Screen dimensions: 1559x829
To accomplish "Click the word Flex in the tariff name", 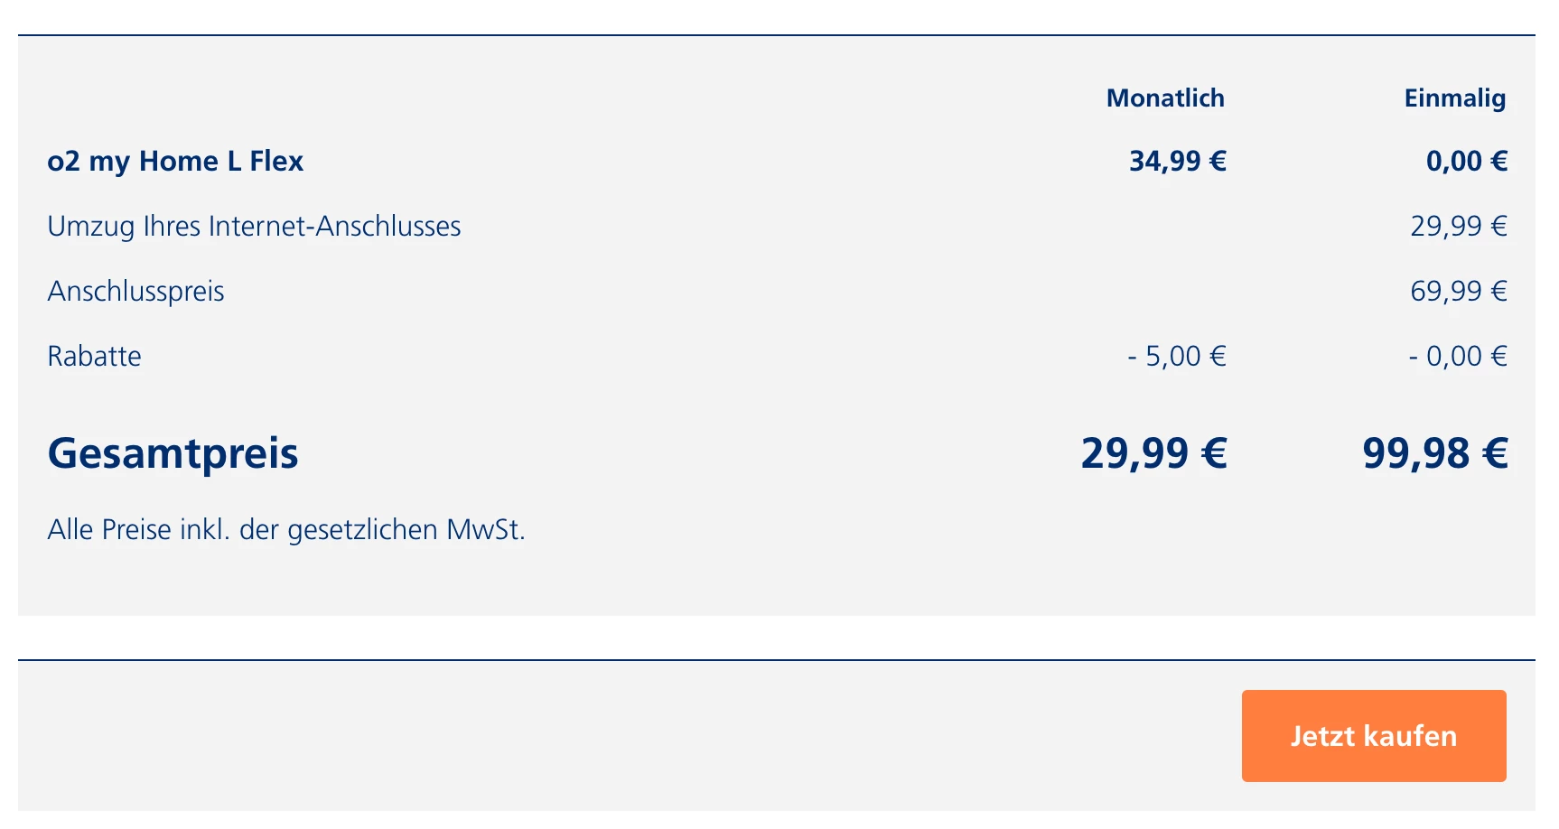I will pos(276,161).
